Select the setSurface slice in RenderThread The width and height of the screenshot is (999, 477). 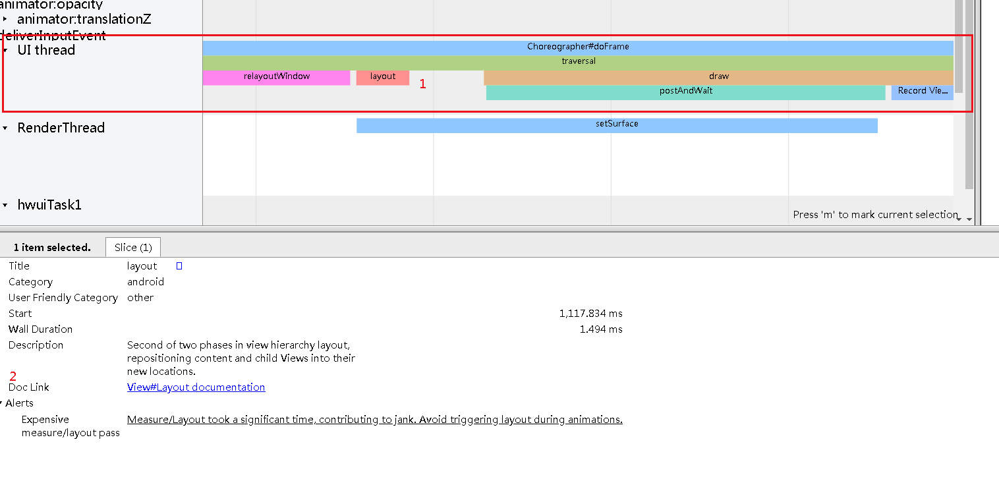click(x=617, y=125)
